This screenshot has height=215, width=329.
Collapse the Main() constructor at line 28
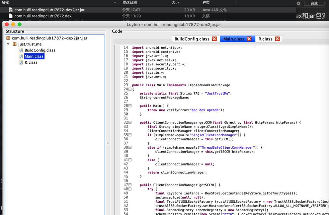click(130, 106)
